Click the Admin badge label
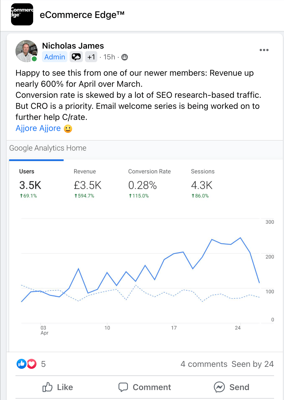 tap(55, 57)
